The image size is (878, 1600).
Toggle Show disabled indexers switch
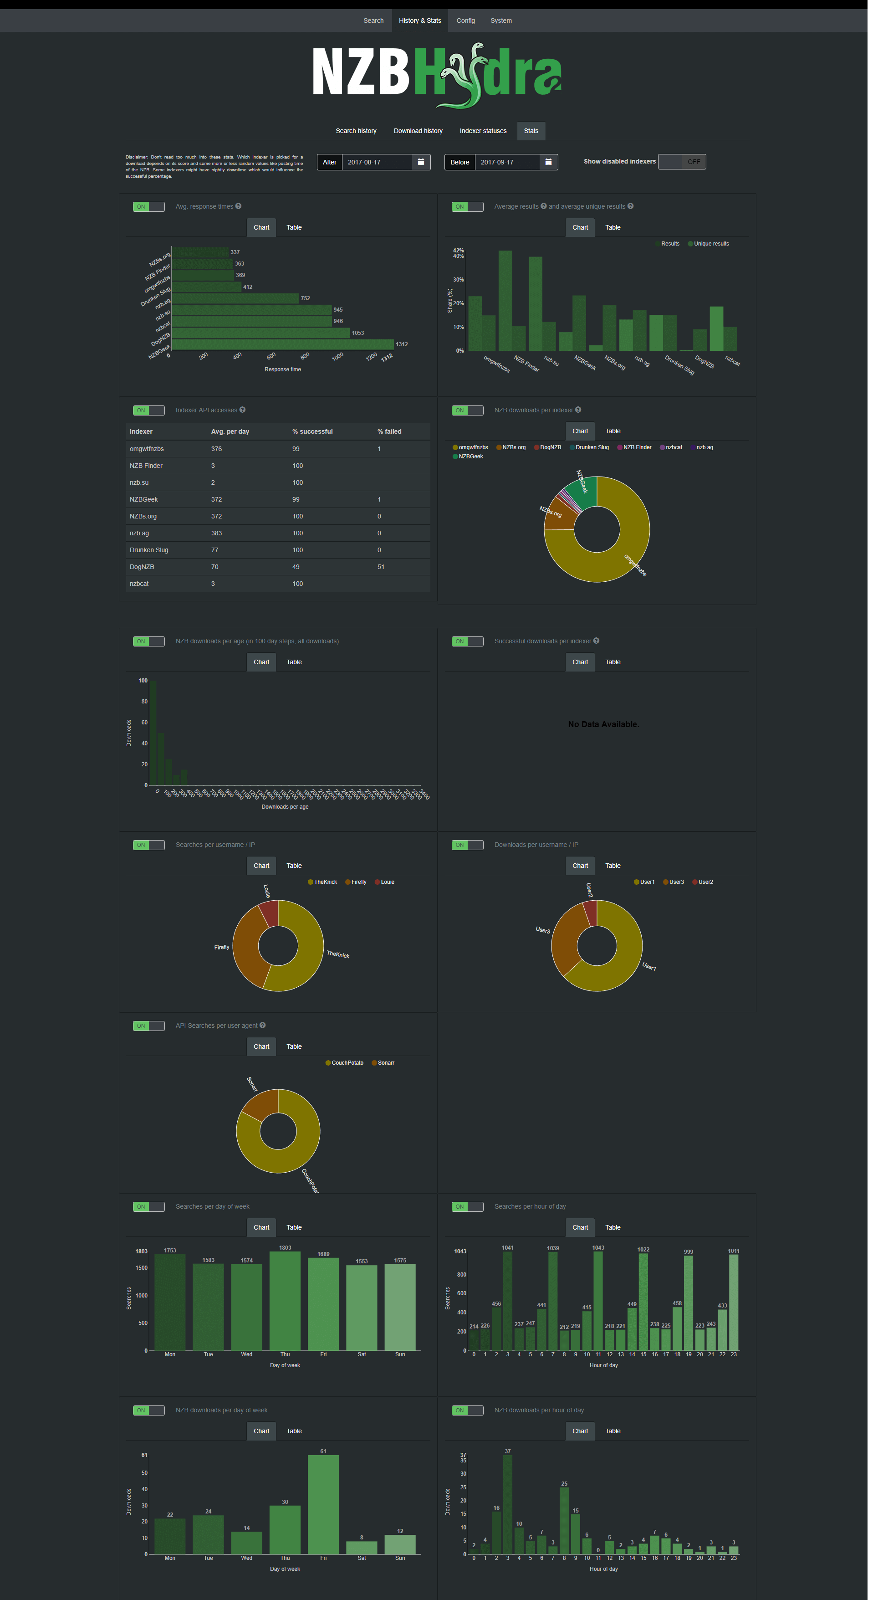(x=682, y=161)
